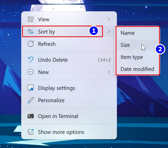Screen dimensions: 168x148
Task: Expand the View submenu chevron
Action: tap(109, 19)
